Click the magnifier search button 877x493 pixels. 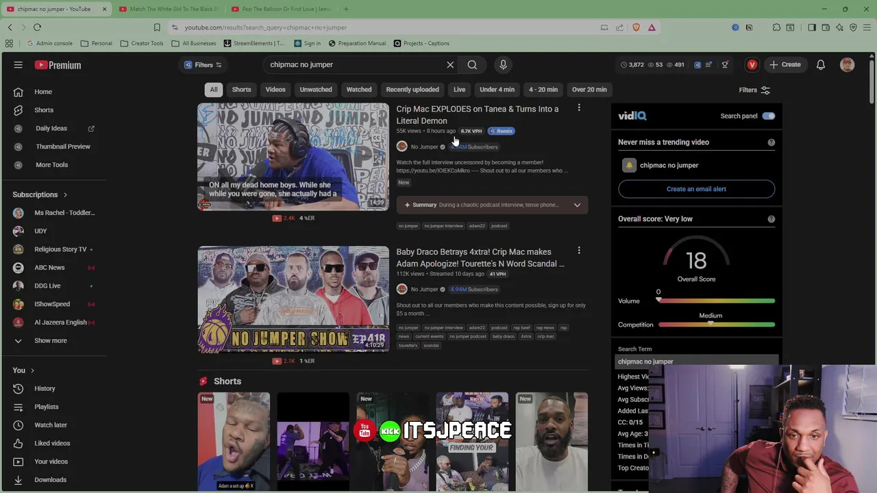[x=472, y=64]
